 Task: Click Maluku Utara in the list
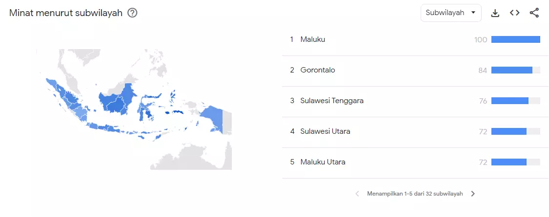(323, 162)
